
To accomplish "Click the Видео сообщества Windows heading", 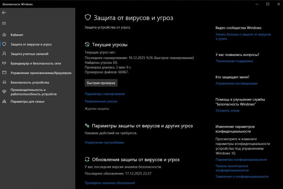I will pos(239,28).
